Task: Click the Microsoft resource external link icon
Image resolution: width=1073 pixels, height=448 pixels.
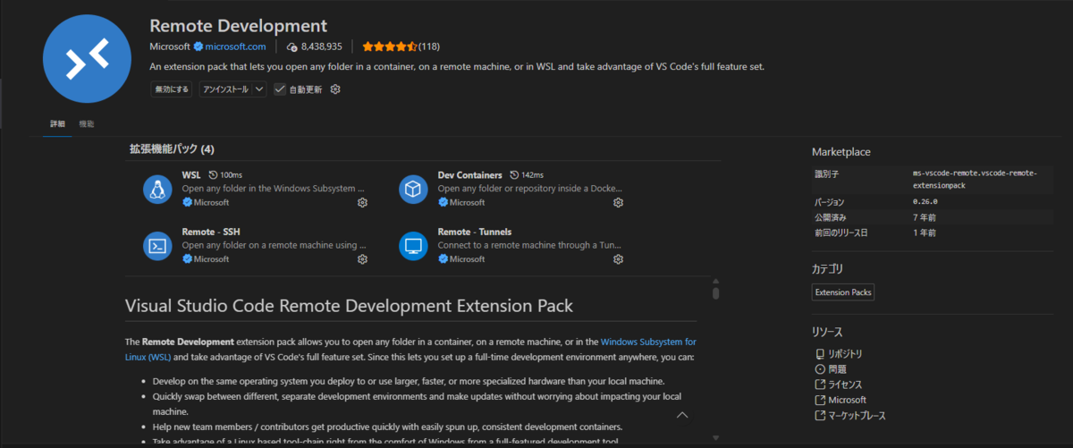Action: [x=820, y=400]
